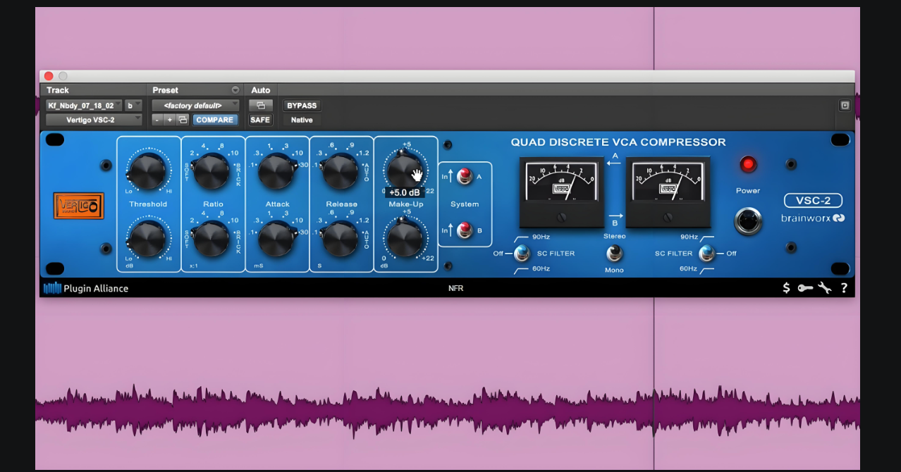Click the upper Threshold knob
Viewport: 901px width, 472px height.
click(147, 171)
